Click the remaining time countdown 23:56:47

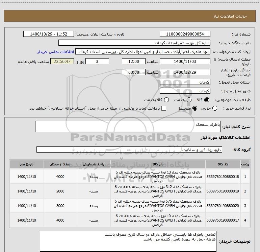point(62,61)
